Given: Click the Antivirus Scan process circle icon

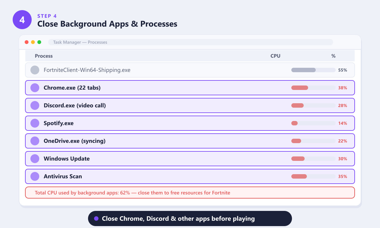Looking at the screenshot, I should pos(35,176).
